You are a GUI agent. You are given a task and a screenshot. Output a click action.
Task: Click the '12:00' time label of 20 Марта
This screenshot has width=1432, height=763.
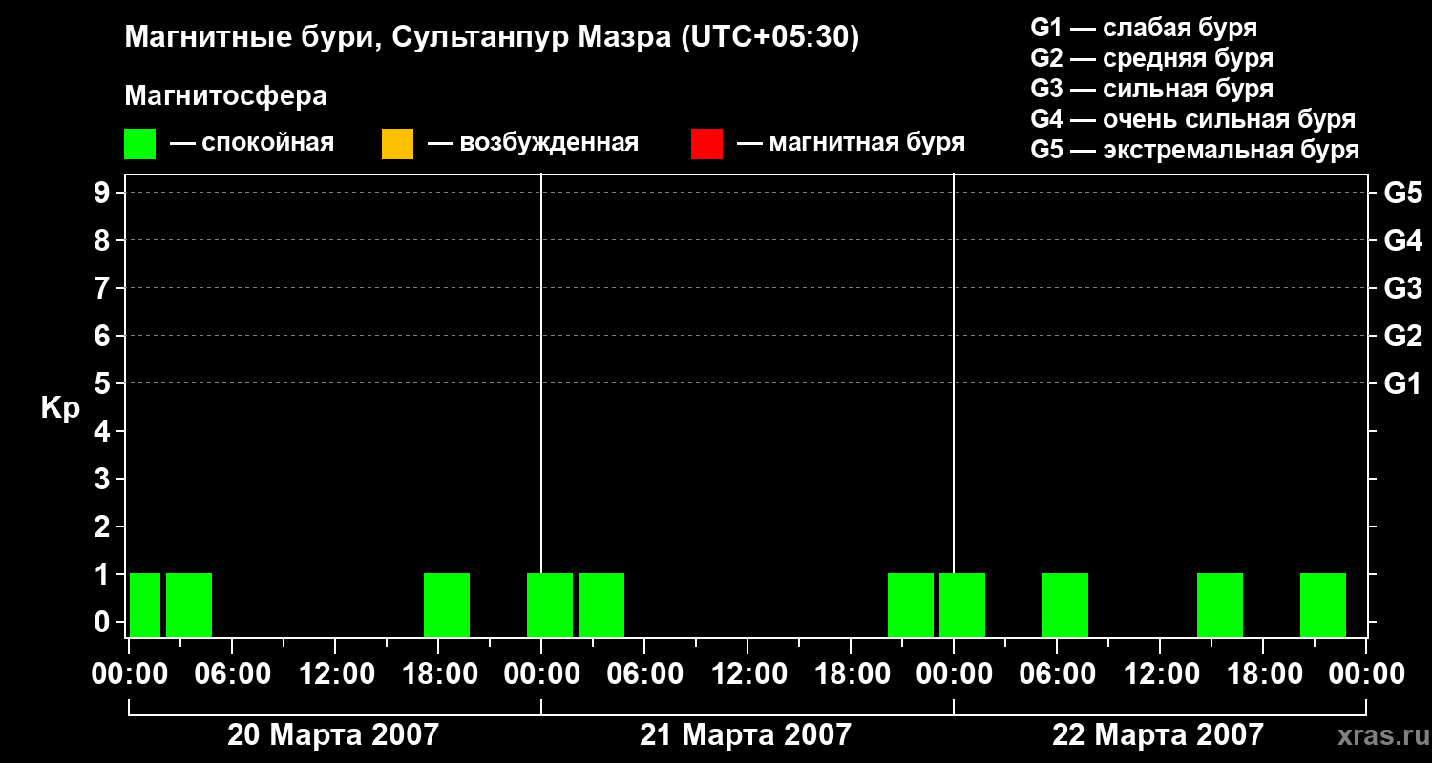[x=335, y=674]
